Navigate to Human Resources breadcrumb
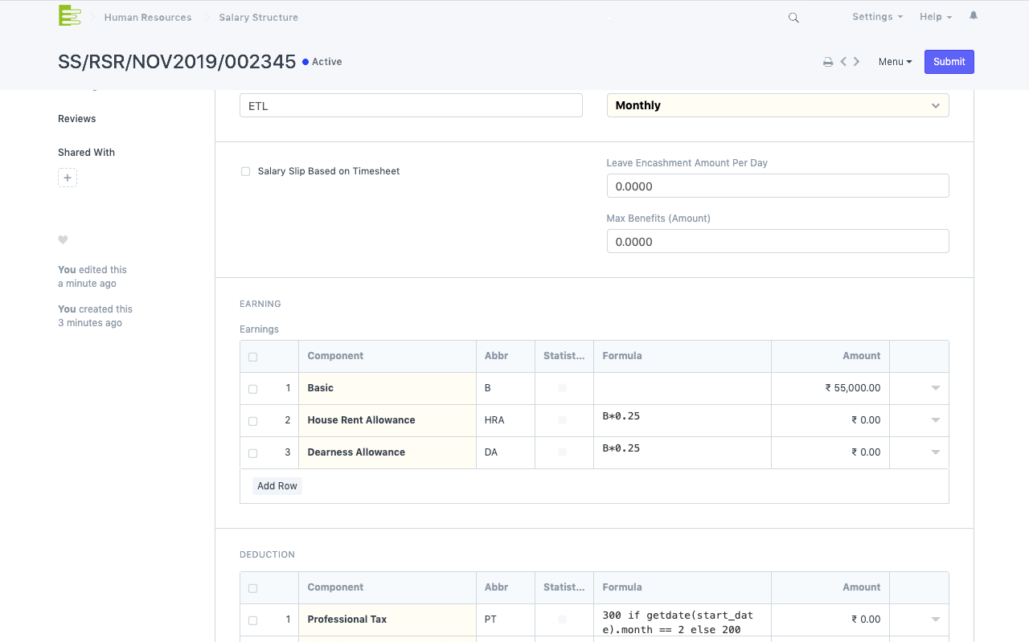The image size is (1029, 642). (x=148, y=18)
